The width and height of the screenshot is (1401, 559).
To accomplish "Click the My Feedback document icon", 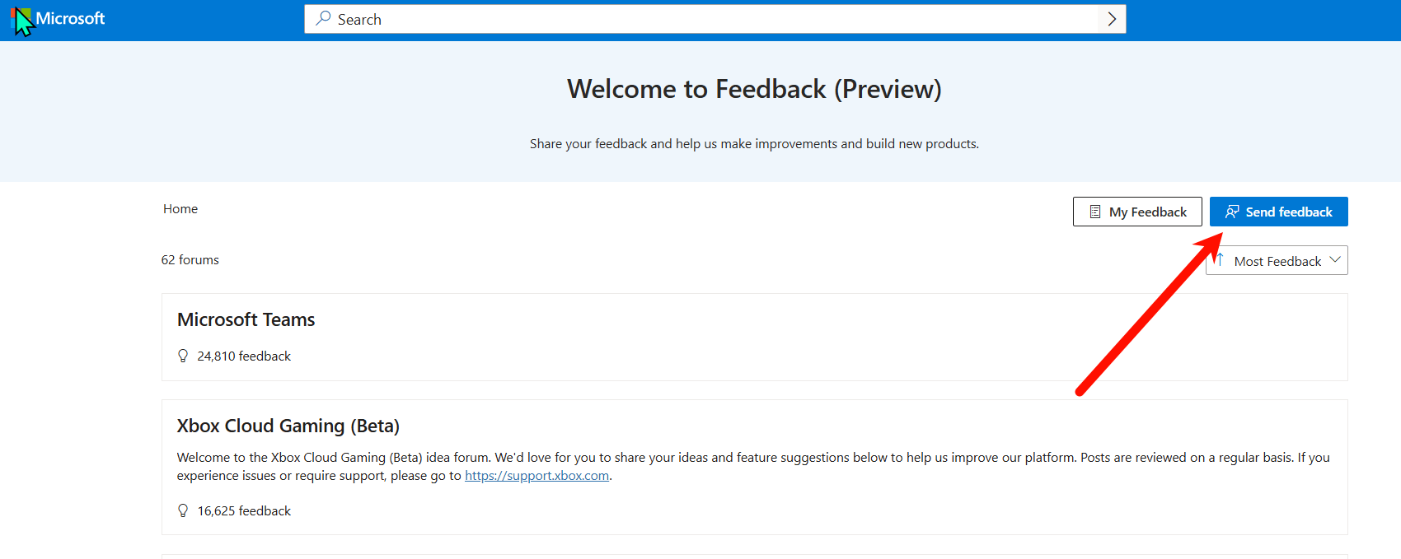I will coord(1094,212).
